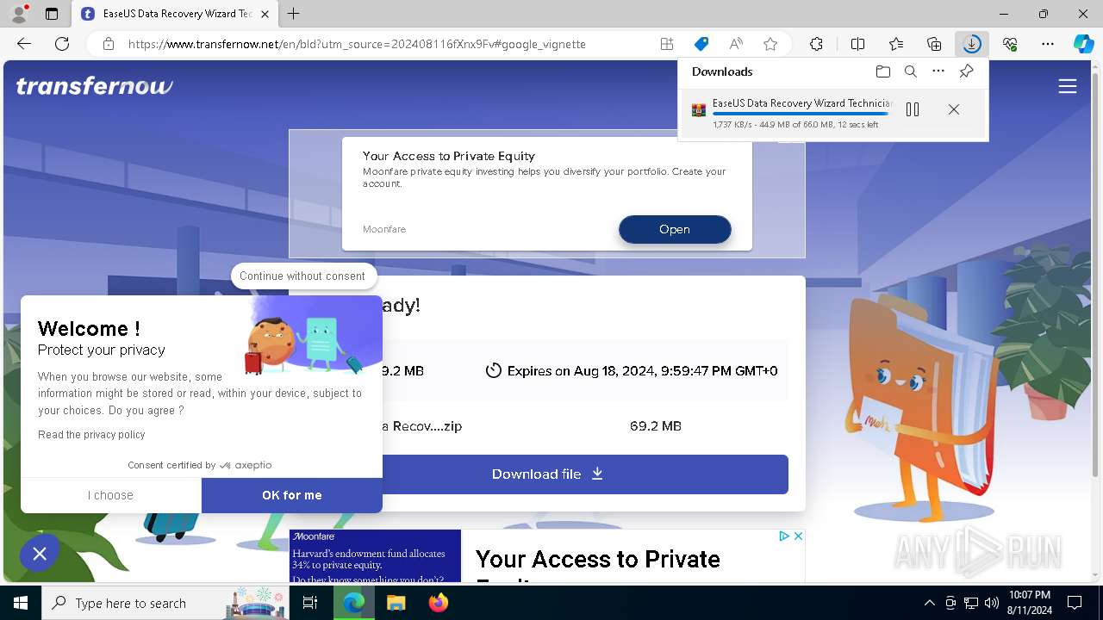Screen dimensions: 1103x620
Task: Open more options in Downloads panel
Action: (938, 71)
